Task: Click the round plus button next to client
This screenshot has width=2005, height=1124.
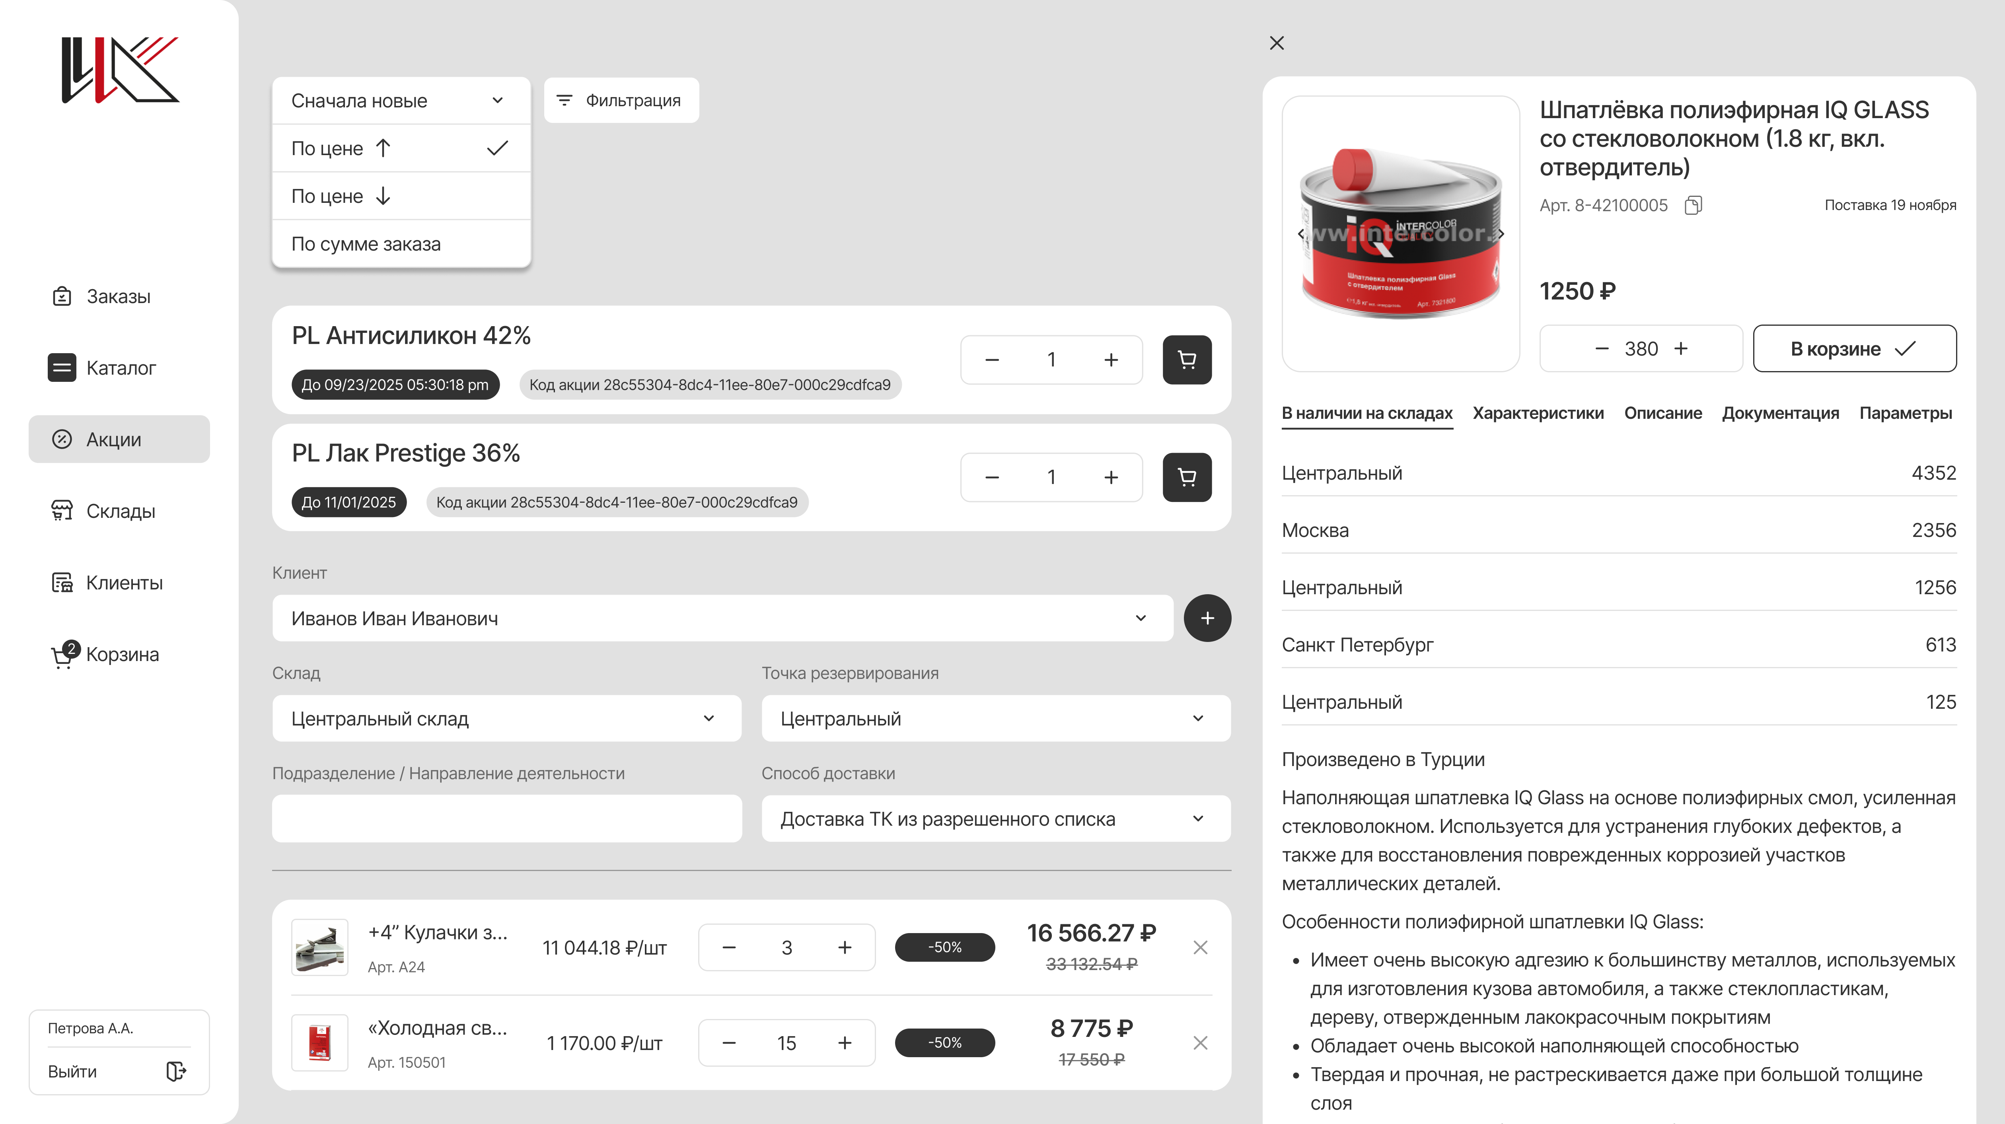Action: (x=1207, y=618)
